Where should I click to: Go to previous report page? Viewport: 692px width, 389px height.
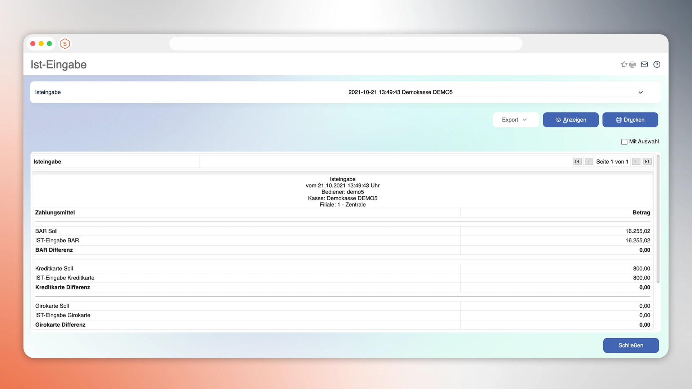tap(589, 162)
